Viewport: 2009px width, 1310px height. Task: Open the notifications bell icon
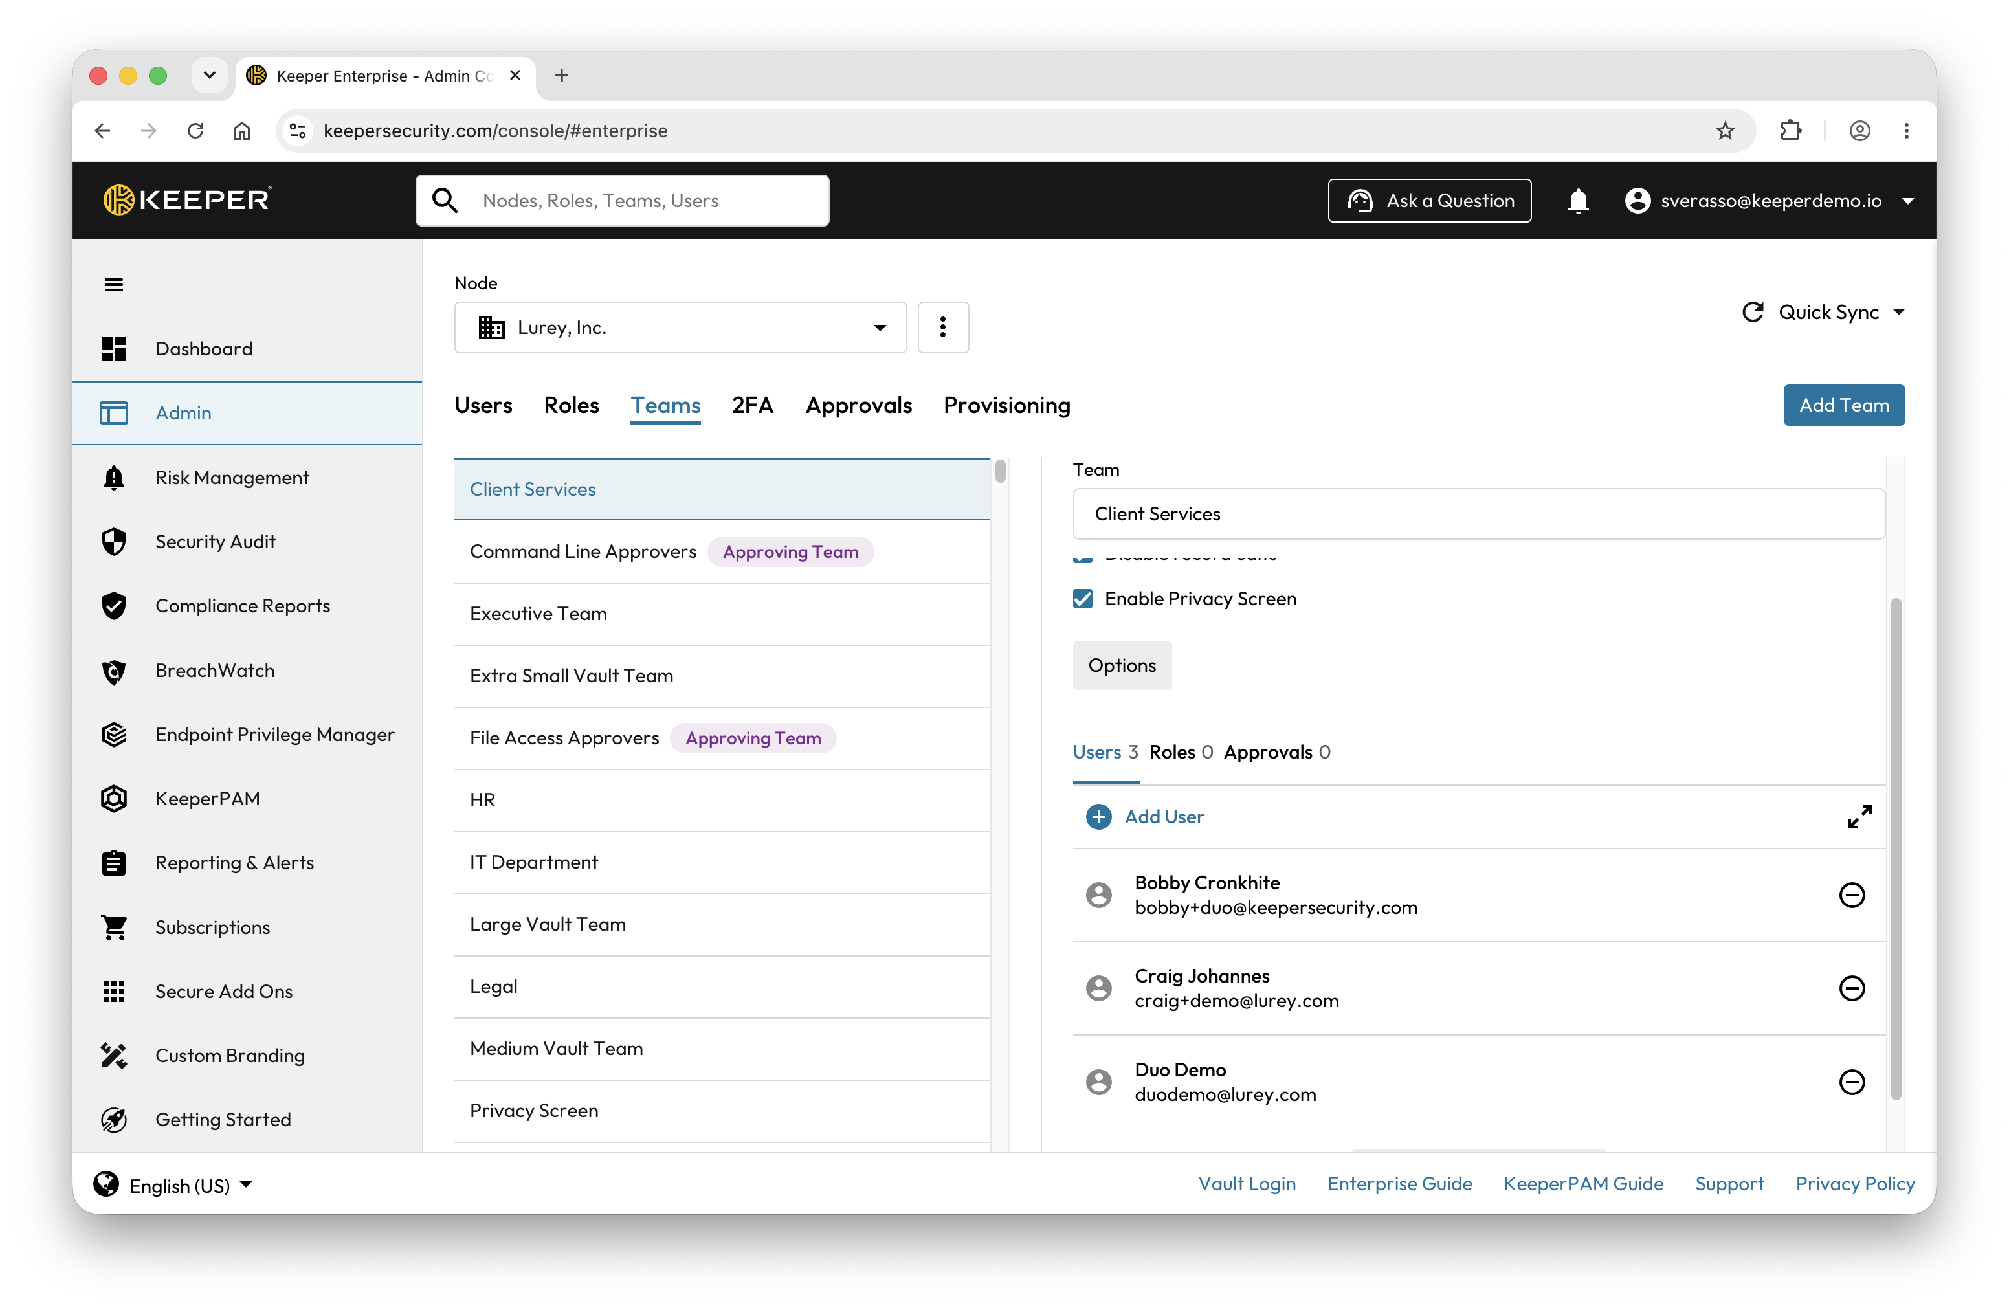click(1578, 201)
